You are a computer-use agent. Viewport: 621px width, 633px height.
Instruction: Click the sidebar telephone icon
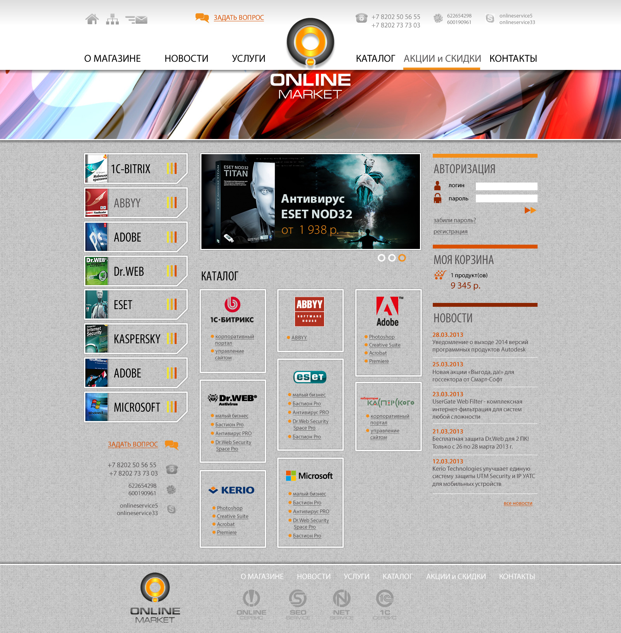(x=172, y=469)
